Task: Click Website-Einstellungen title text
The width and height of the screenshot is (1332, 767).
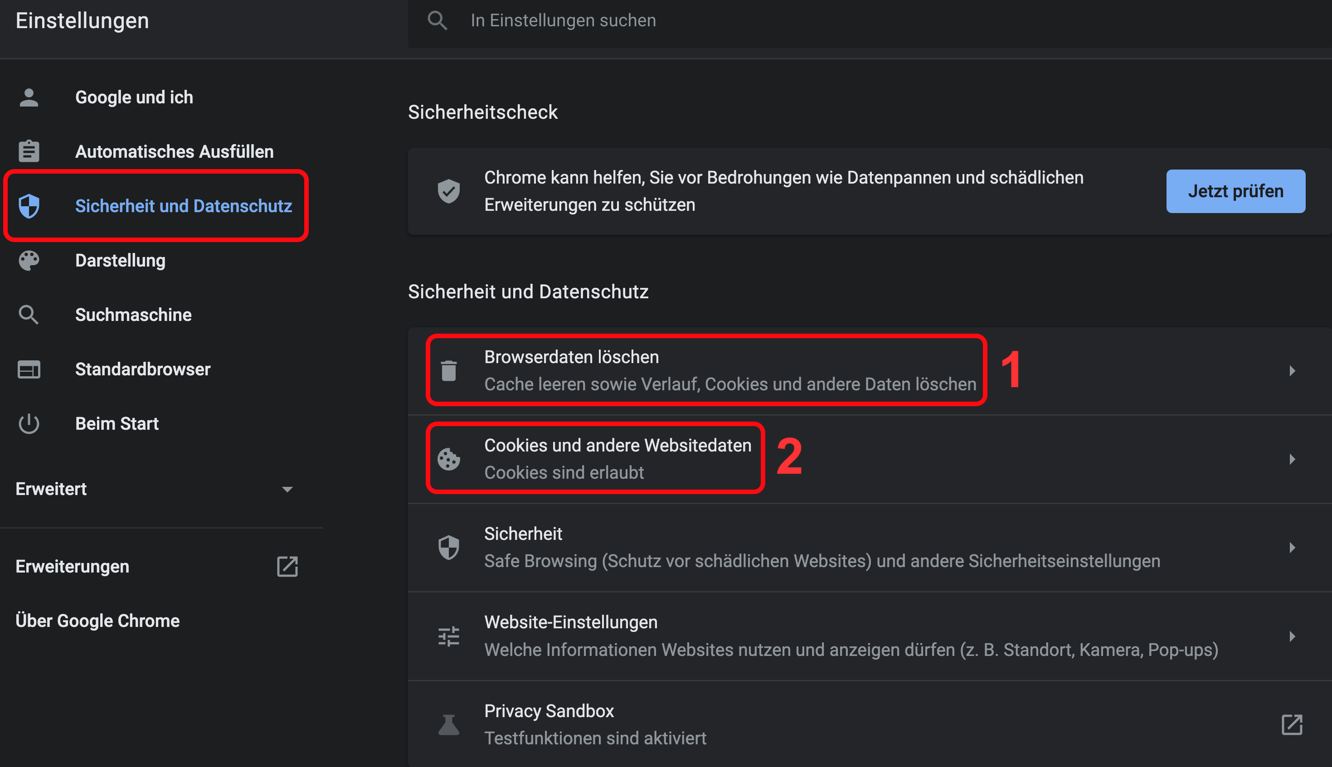Action: 570,623
